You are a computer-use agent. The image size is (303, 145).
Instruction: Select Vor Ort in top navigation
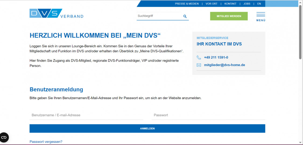point(211,4)
